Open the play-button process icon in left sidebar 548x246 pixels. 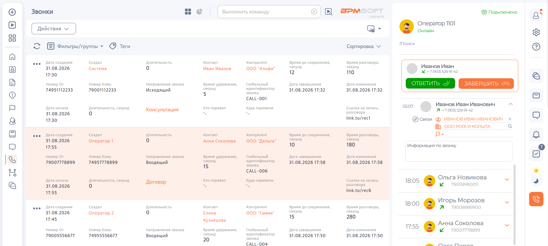tap(12, 25)
